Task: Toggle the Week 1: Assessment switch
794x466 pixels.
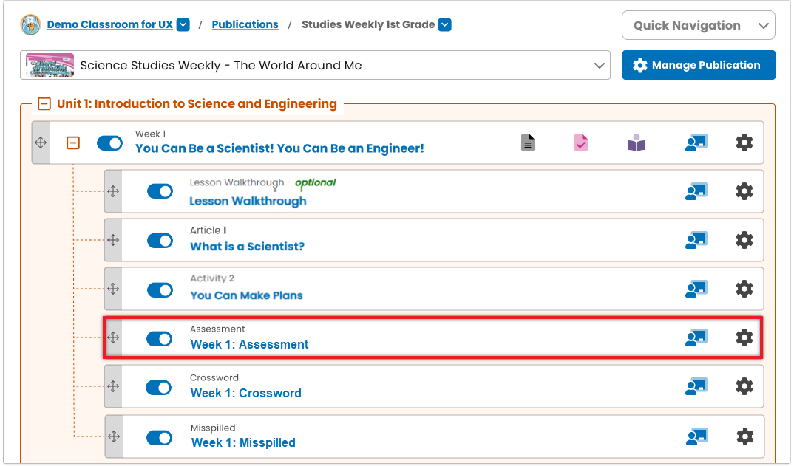Action: [160, 338]
